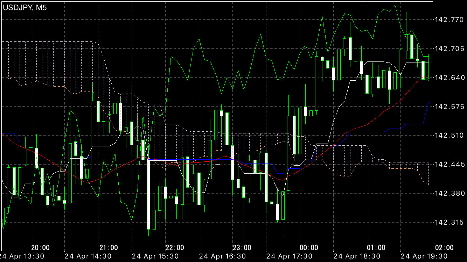This screenshot has height=262, width=467.
Task: Click the 21:00 time label
Action: (x=109, y=248)
